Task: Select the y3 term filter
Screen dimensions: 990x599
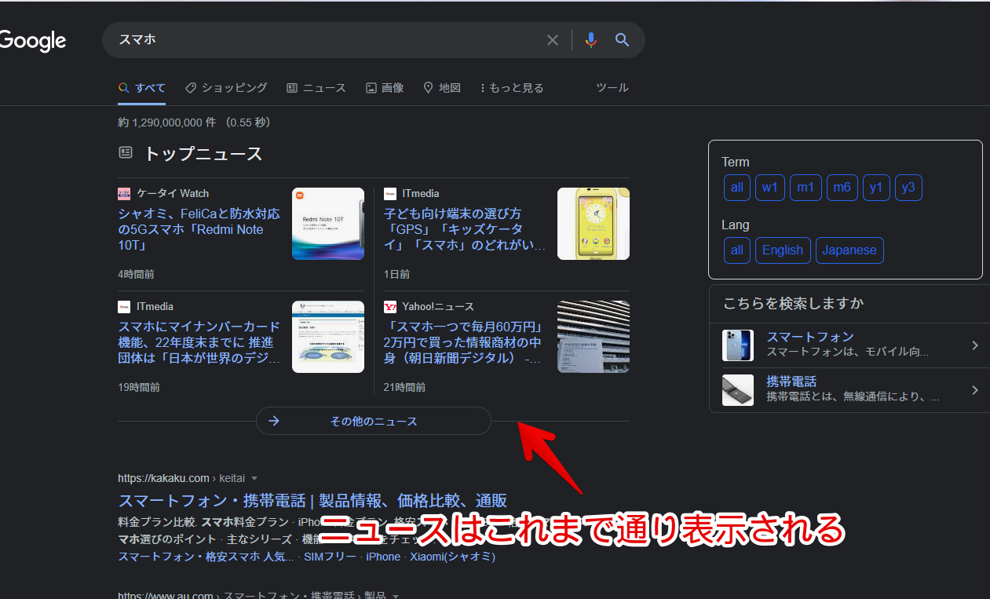Action: [908, 188]
